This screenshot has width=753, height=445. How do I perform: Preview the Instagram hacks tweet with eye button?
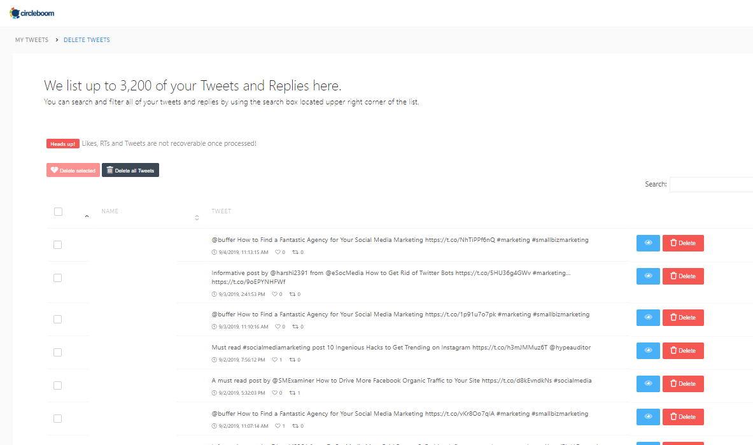coord(648,350)
